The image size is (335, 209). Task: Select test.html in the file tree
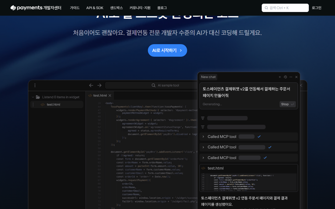point(57,104)
